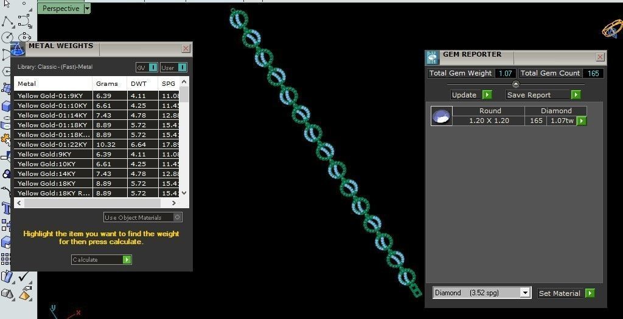The width and height of the screenshot is (623, 319).
Task: Select the Polyline tool in left toolbar
Action: click(8, 21)
